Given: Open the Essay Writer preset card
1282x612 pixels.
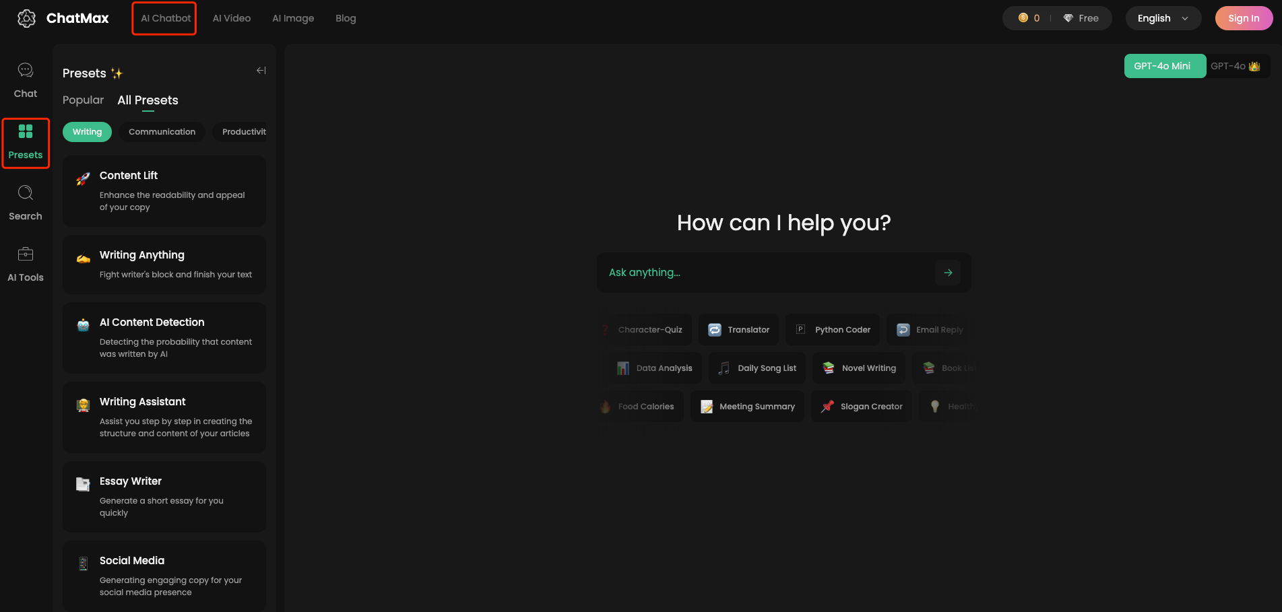Looking at the screenshot, I should click(164, 496).
